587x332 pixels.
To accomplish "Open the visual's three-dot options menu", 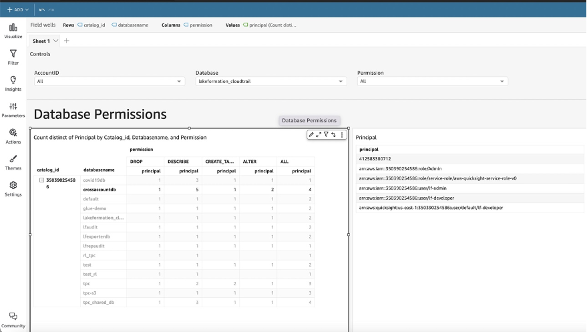I will 342,135.
